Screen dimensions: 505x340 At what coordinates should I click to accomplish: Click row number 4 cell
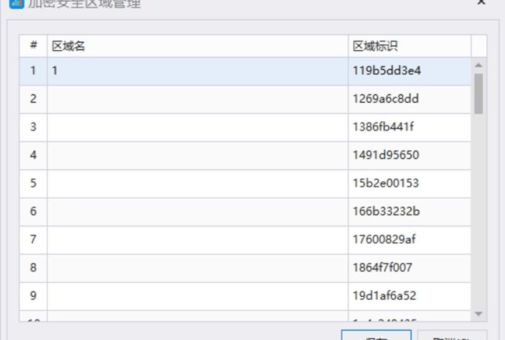[x=33, y=155]
